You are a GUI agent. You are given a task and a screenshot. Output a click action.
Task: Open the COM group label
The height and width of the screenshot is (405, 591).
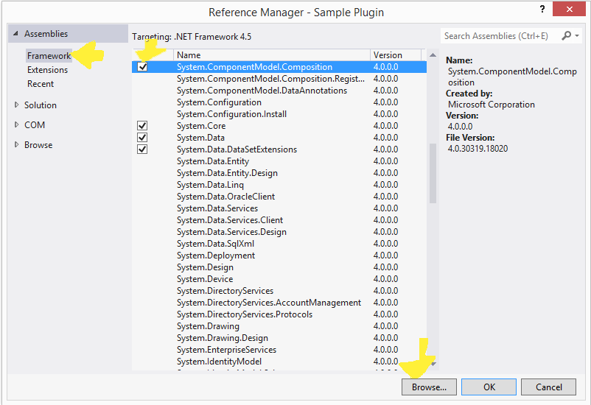35,124
